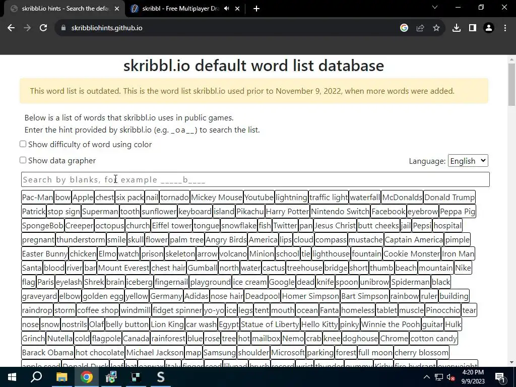Focus the Search by blanks input field

point(255,179)
